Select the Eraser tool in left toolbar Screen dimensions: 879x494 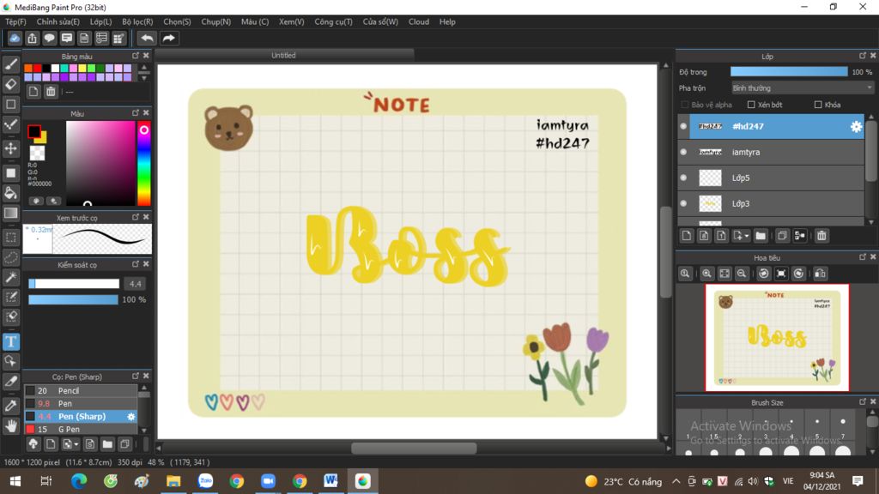10,84
